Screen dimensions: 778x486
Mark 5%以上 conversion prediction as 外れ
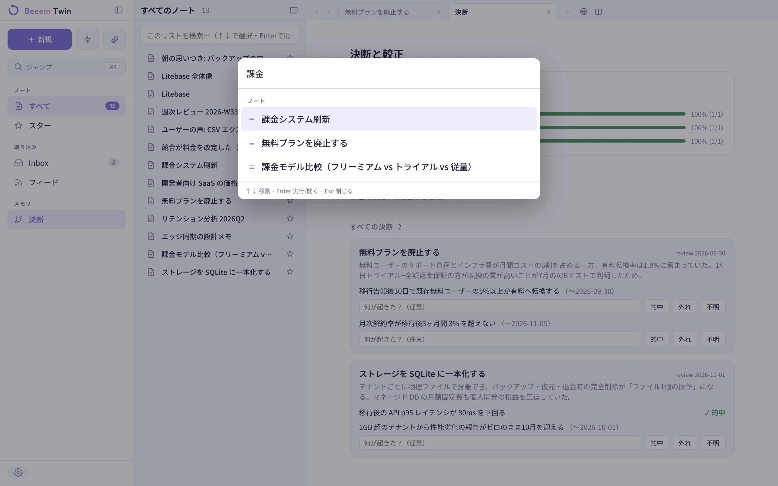click(685, 307)
